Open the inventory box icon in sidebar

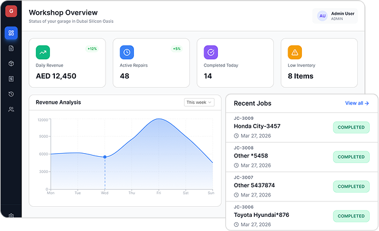click(x=11, y=64)
